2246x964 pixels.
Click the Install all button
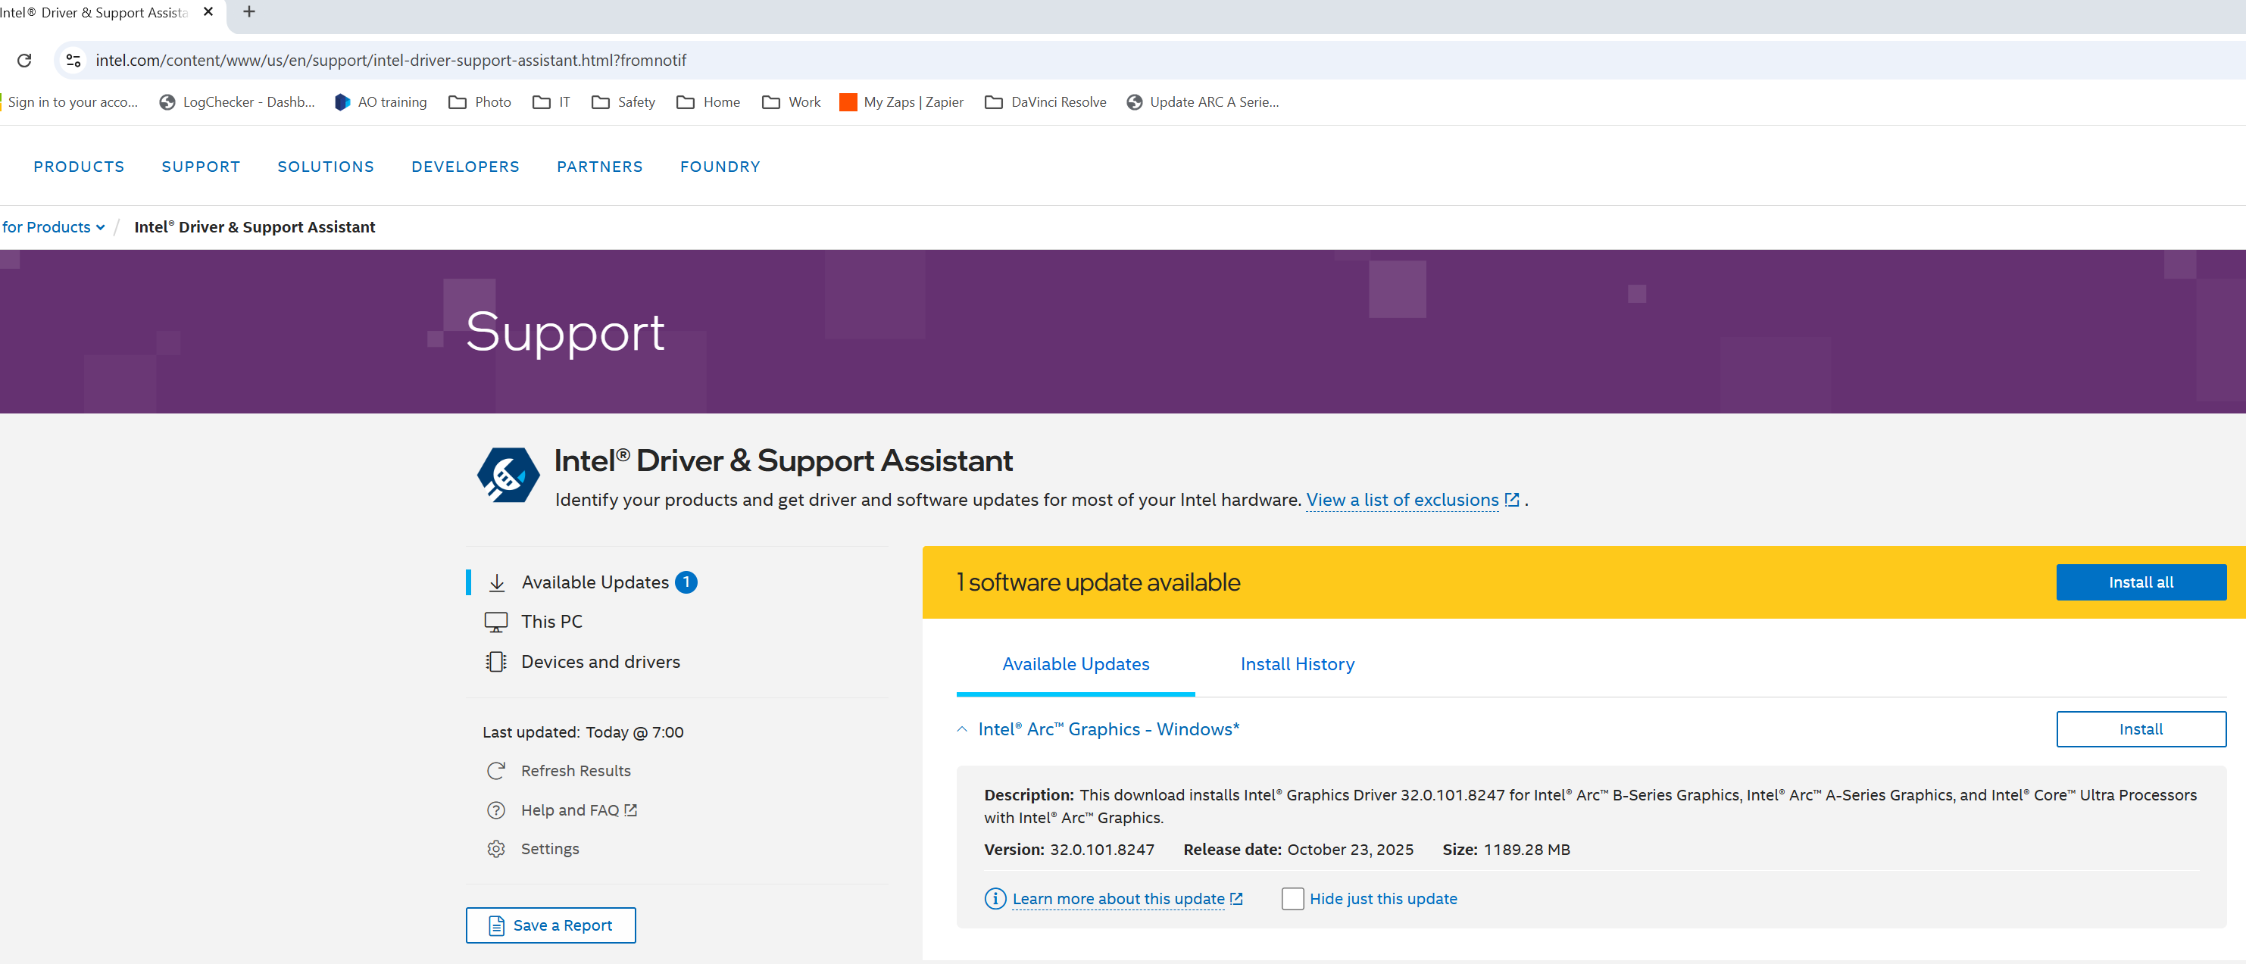coord(2140,582)
